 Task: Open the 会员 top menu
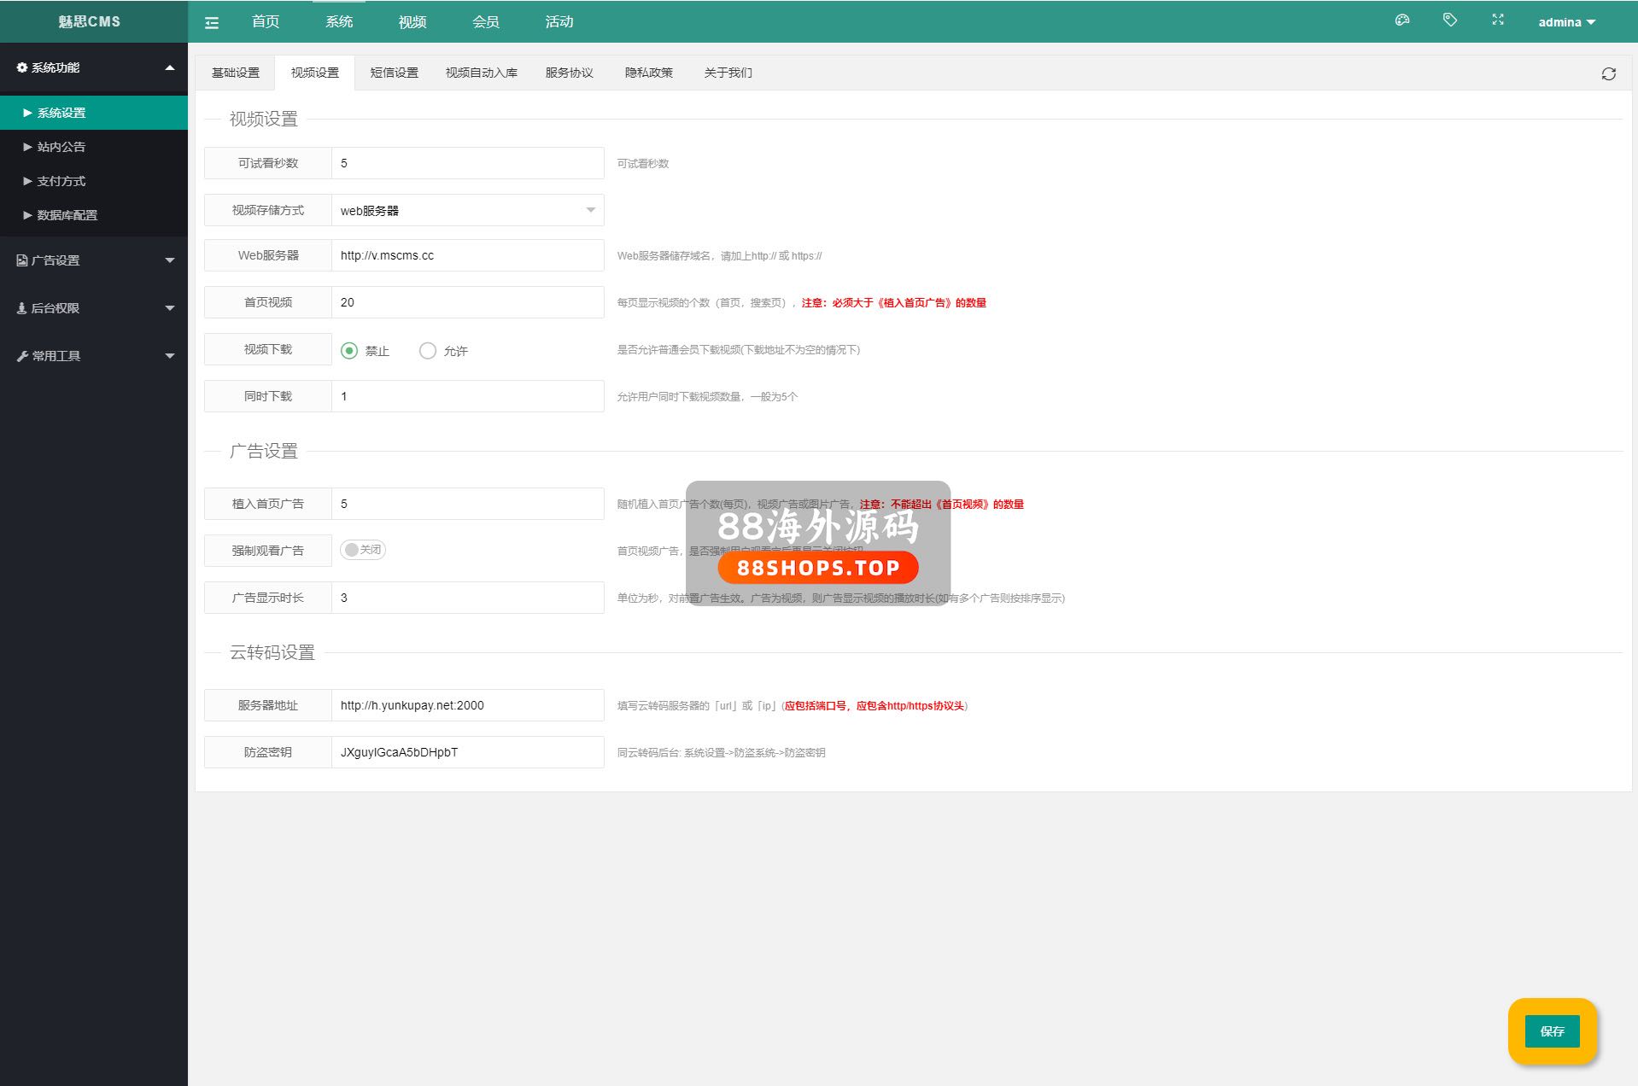[485, 22]
